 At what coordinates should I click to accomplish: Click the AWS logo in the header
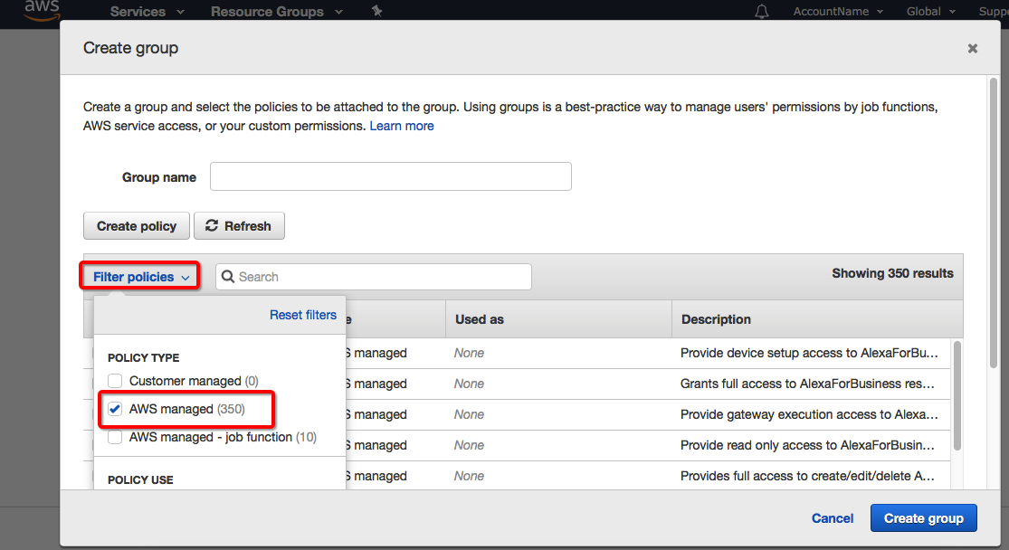coord(41,10)
